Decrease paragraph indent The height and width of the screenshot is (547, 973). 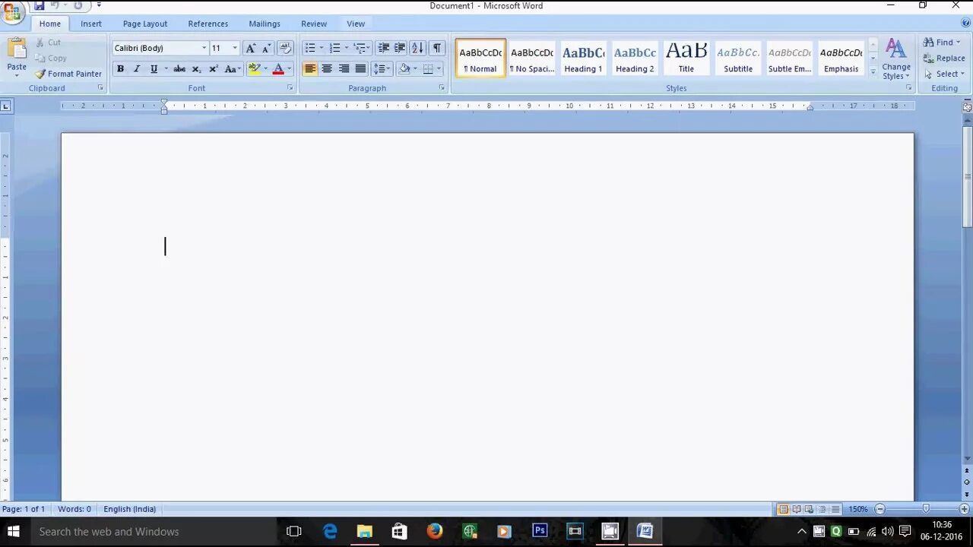tap(384, 48)
